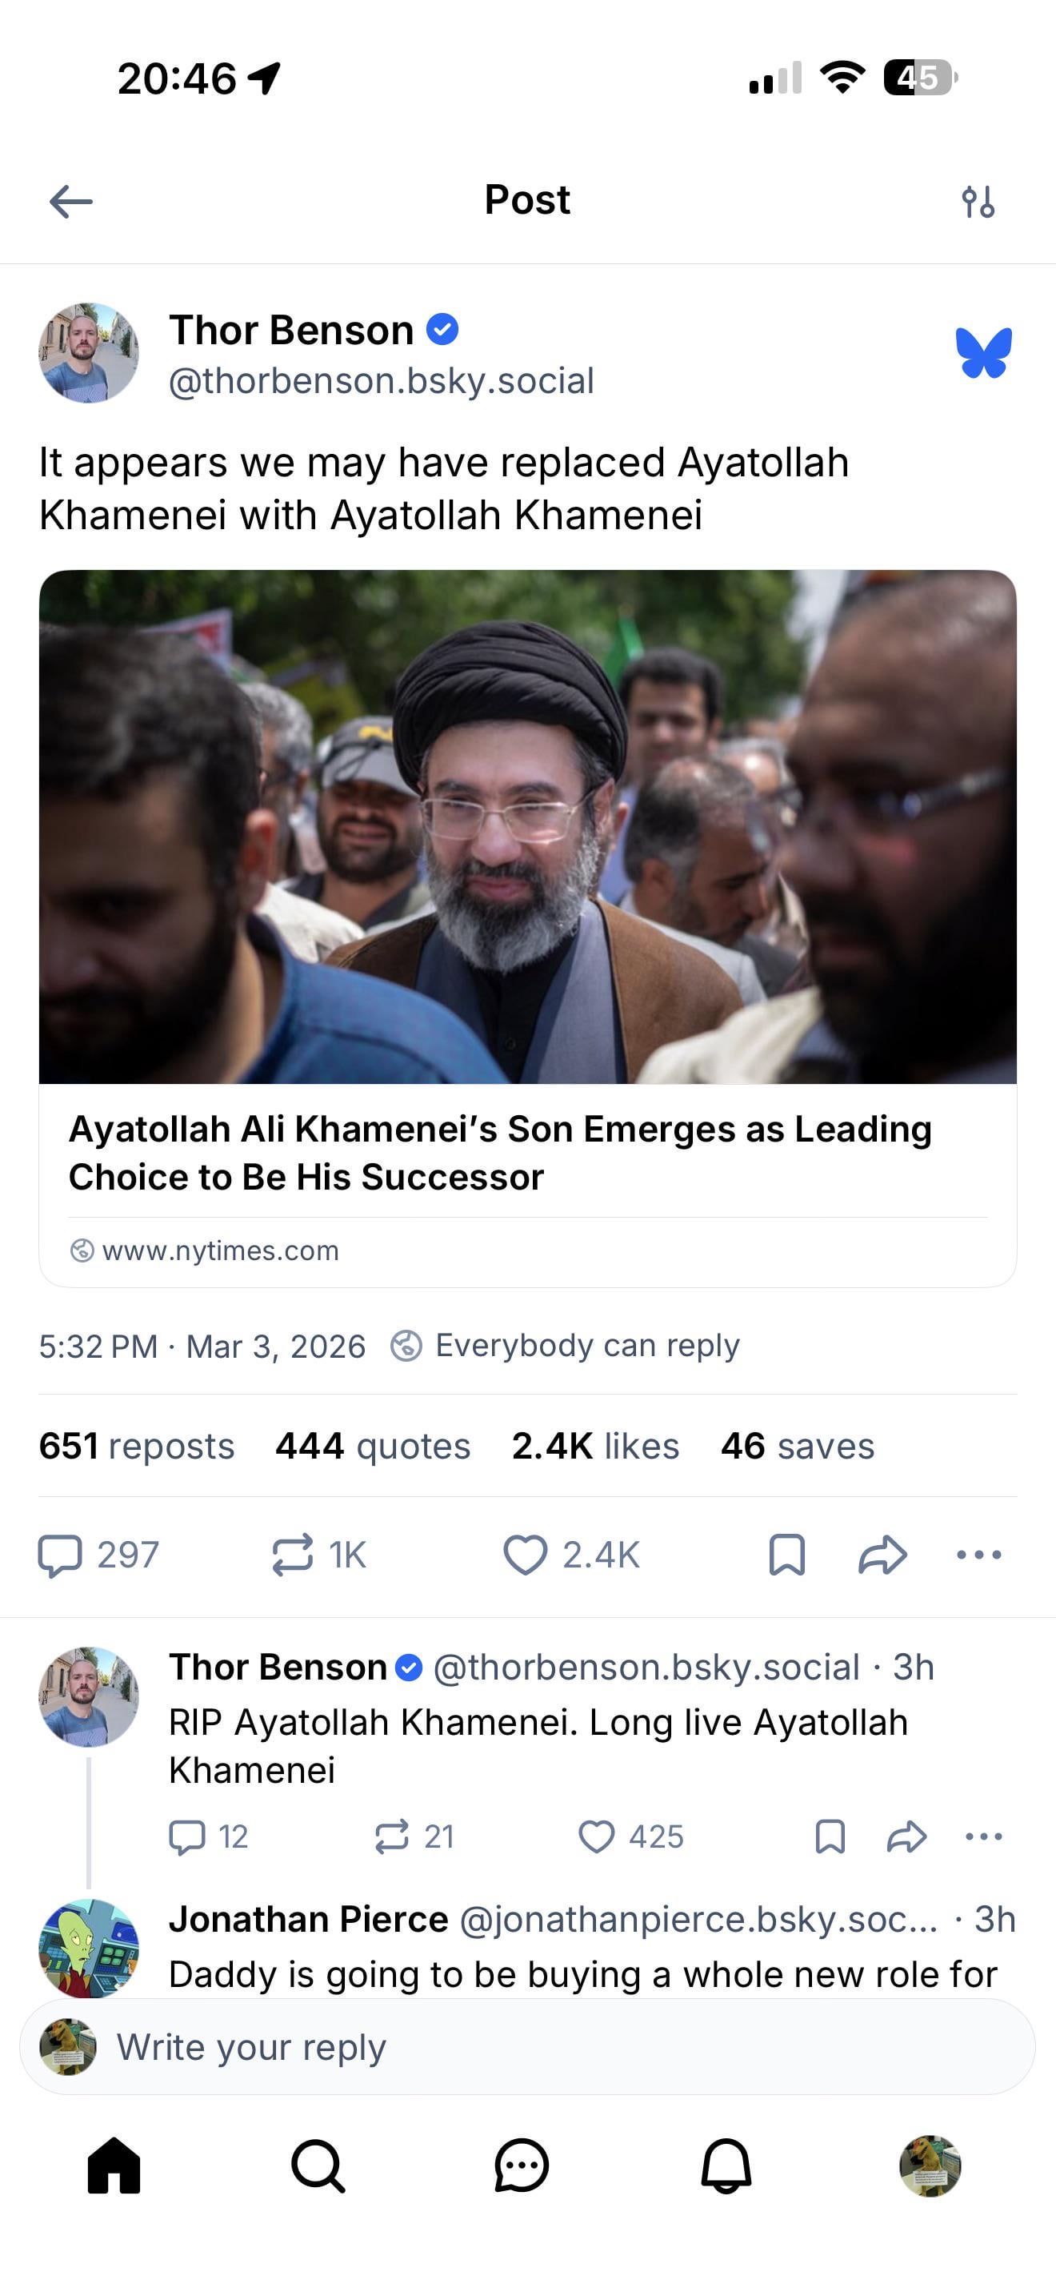This screenshot has height=2296, width=1056.
Task: Go back using the arrow icon
Action: coord(71,202)
